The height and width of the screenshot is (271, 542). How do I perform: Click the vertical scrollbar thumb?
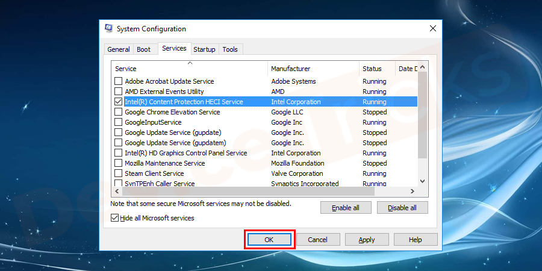422,116
